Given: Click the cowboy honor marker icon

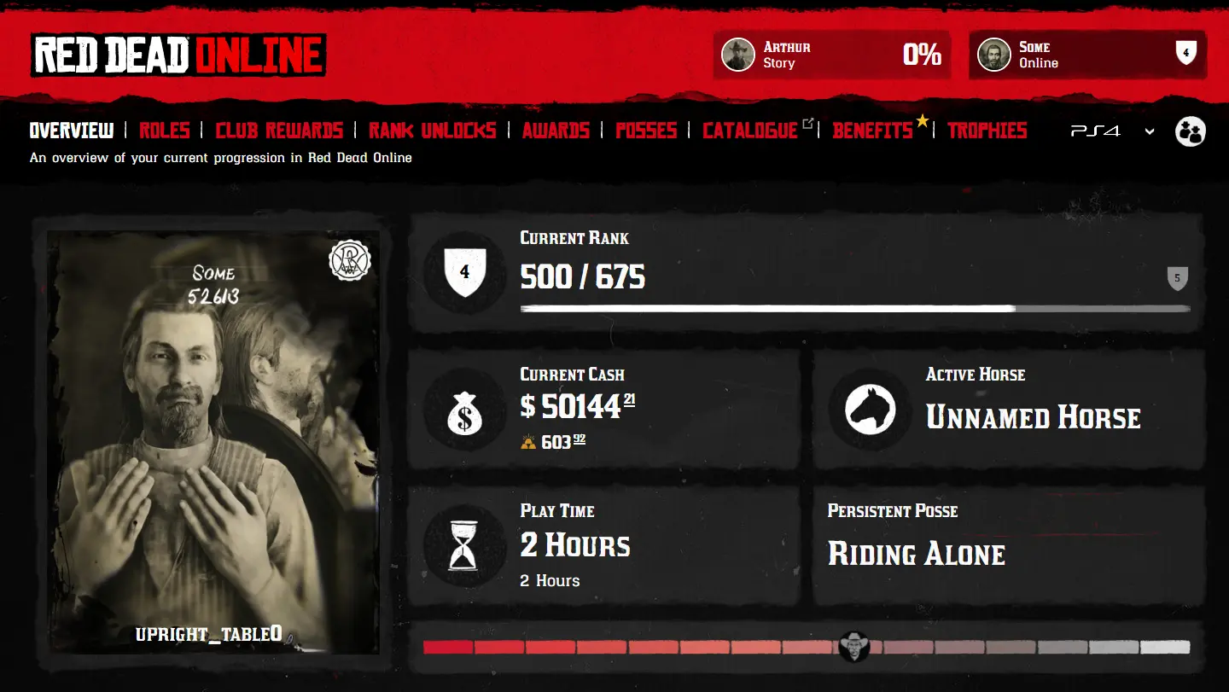Looking at the screenshot, I should pyautogui.click(x=853, y=646).
